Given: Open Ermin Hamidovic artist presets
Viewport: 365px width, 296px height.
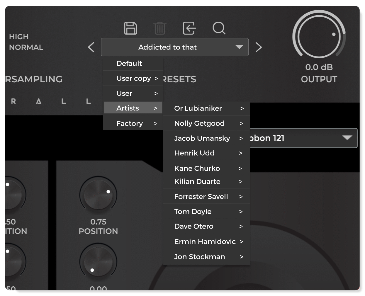Looking at the screenshot, I should pos(206,241).
